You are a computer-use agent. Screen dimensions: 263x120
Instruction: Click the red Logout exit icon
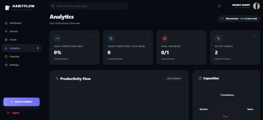pos(8,113)
